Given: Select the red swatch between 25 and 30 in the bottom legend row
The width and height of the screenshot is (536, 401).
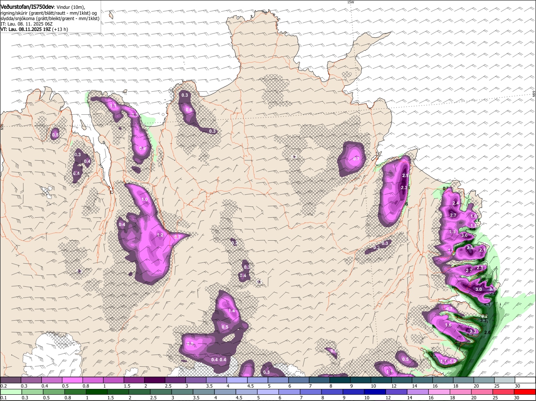Looking at the screenshot, I should click(x=504, y=392).
